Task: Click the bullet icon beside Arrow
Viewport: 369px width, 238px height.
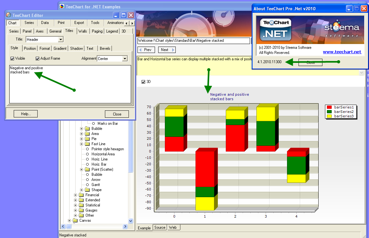Action: 87,180
